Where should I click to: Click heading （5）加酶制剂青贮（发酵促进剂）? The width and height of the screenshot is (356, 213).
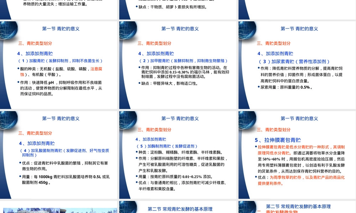point(167,146)
